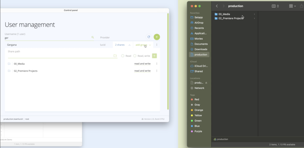Open three-dot menu for 02_Premiere Projects share
304x148 pixels.
(x=157, y=71)
